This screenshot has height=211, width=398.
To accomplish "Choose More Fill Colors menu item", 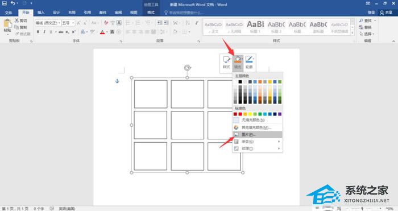I will [x=258, y=127].
